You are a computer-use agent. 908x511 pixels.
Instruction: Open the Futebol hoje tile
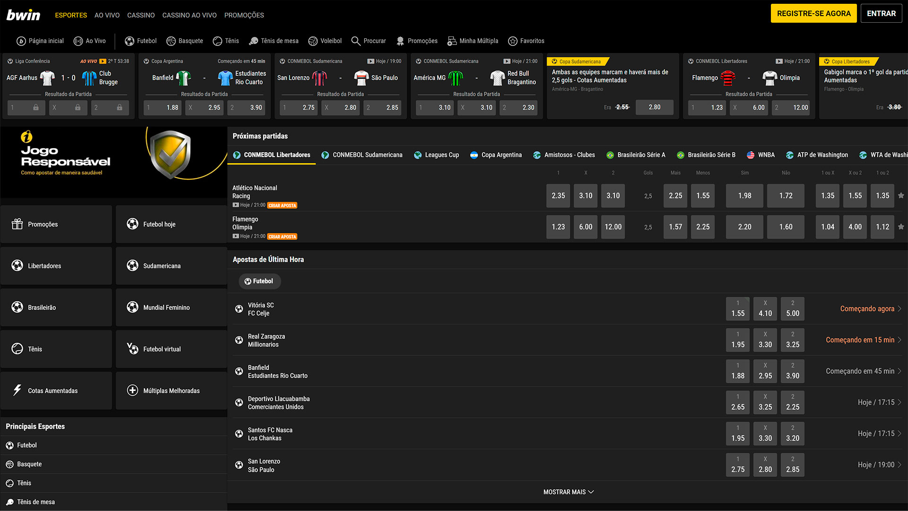tap(171, 224)
